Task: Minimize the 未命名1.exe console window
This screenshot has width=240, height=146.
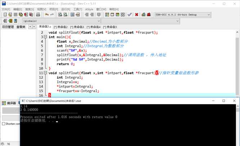Action: [213, 101]
